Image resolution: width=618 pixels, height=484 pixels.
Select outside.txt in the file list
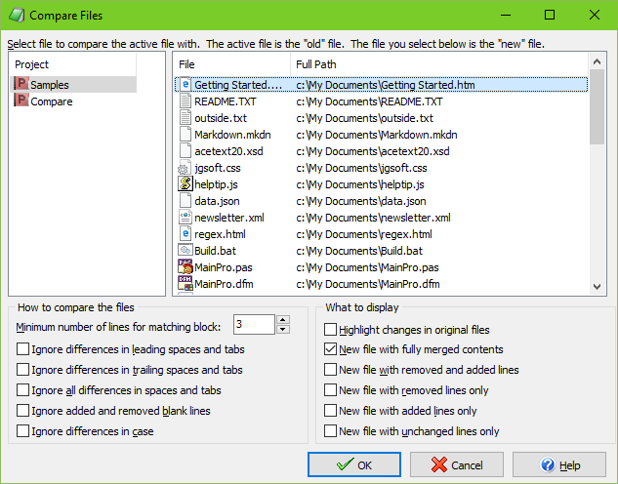(x=221, y=118)
